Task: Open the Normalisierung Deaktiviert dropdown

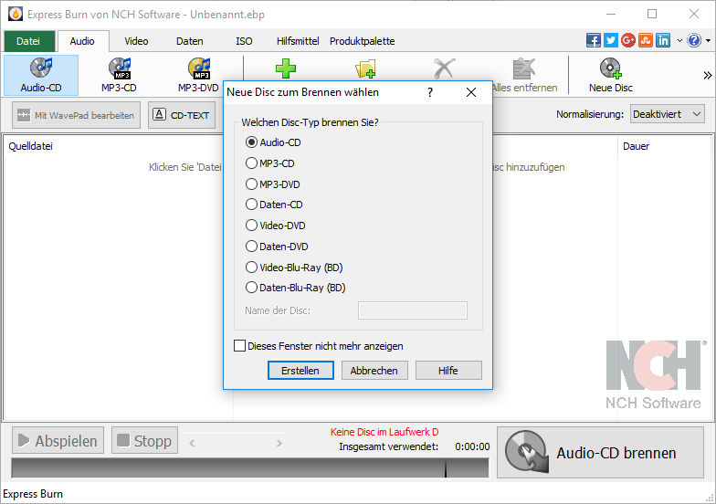Action: tap(667, 114)
